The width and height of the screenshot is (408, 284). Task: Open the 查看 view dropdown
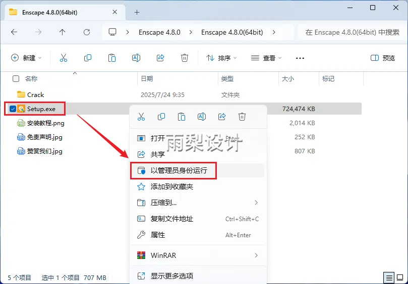[266, 58]
